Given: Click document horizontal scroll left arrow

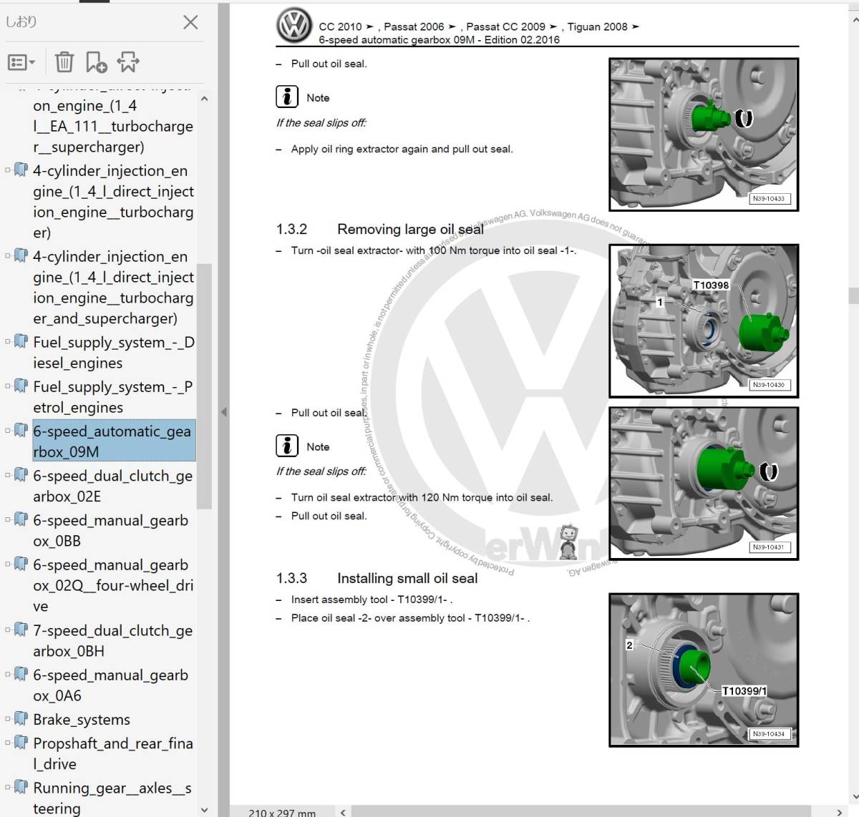Looking at the screenshot, I should tap(344, 812).
